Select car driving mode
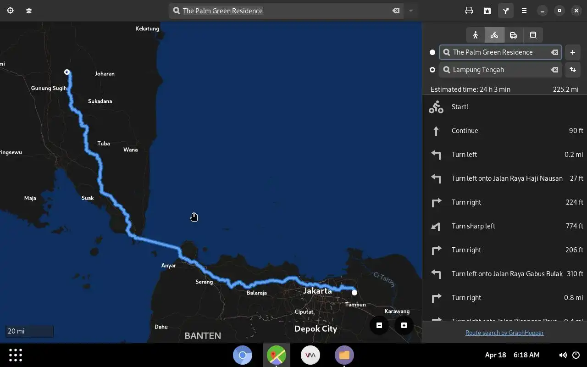 514,35
